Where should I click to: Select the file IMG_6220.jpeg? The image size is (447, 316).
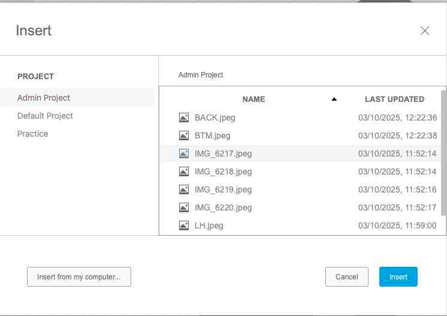click(223, 207)
